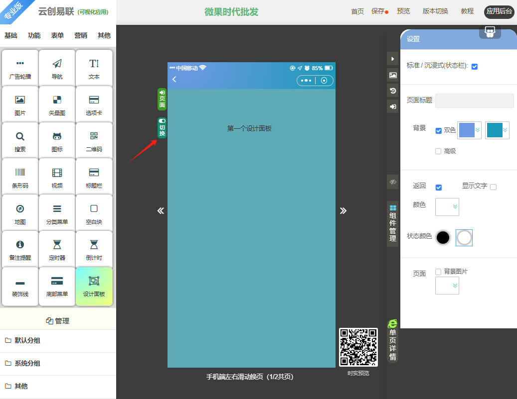Image resolution: width=517 pixels, height=399 pixels.
Task: Select the black 状态颜色 swatch
Action: [x=443, y=238]
